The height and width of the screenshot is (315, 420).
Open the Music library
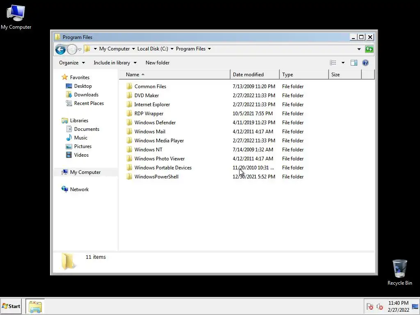pos(81,138)
